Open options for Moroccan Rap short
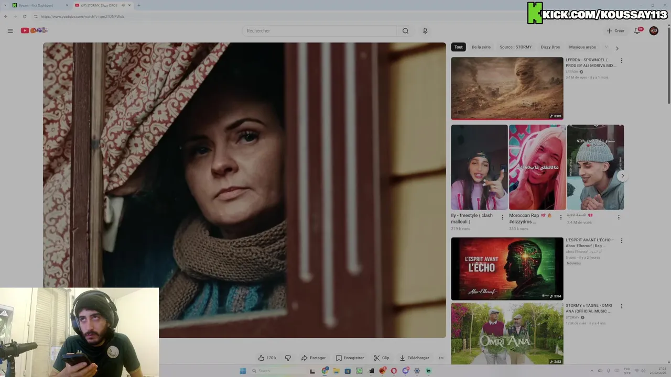671x377 pixels. point(560,217)
